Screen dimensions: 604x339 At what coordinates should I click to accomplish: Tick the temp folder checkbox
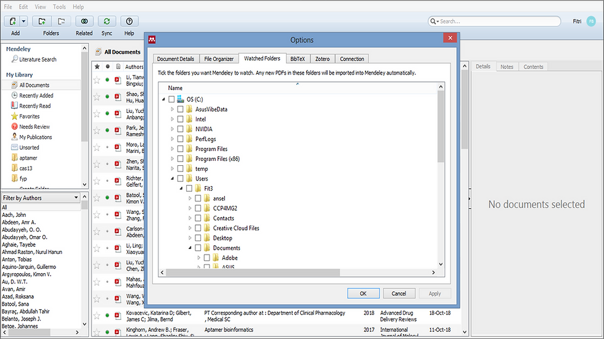(x=180, y=169)
